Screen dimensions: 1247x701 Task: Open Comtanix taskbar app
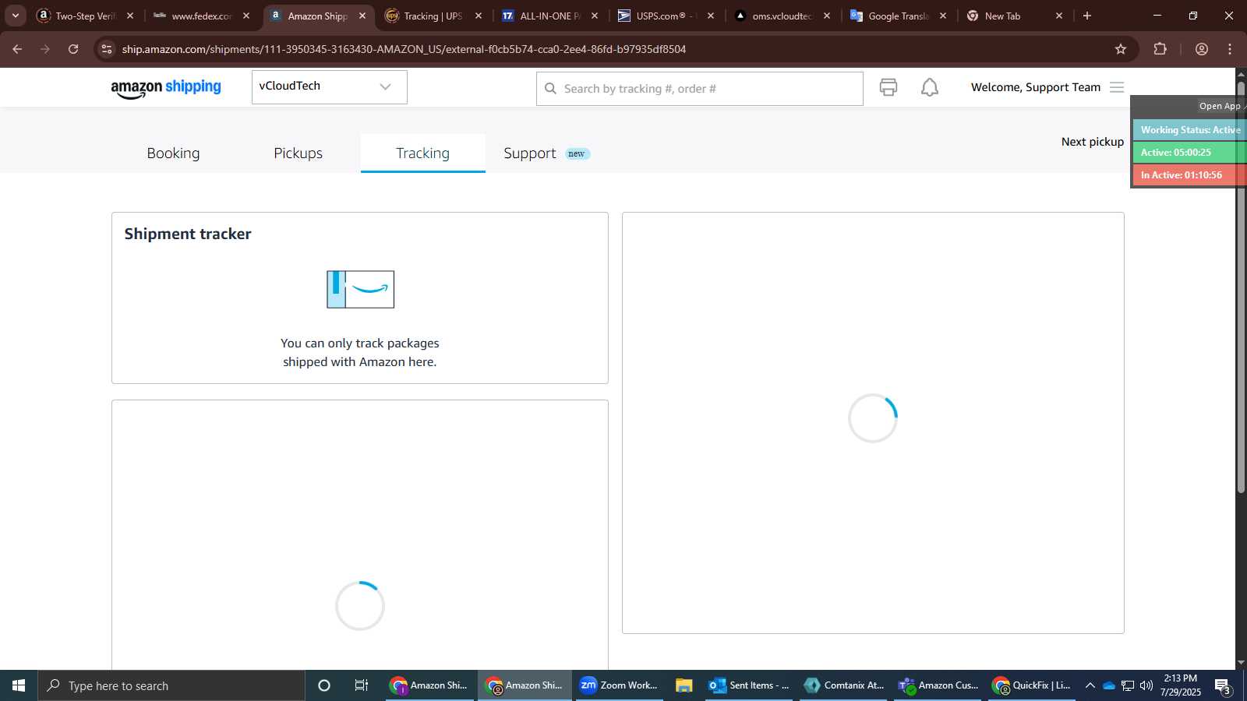[x=844, y=685]
